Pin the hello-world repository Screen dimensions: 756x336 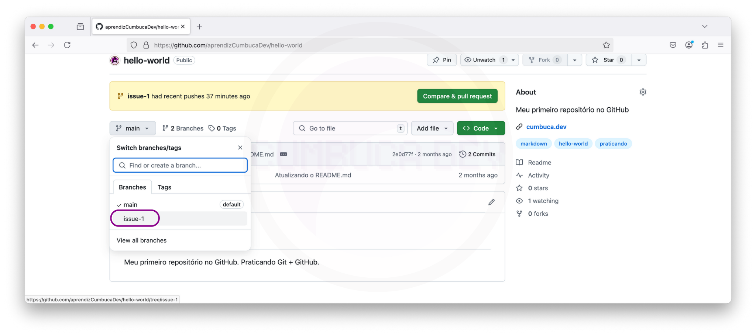point(442,60)
